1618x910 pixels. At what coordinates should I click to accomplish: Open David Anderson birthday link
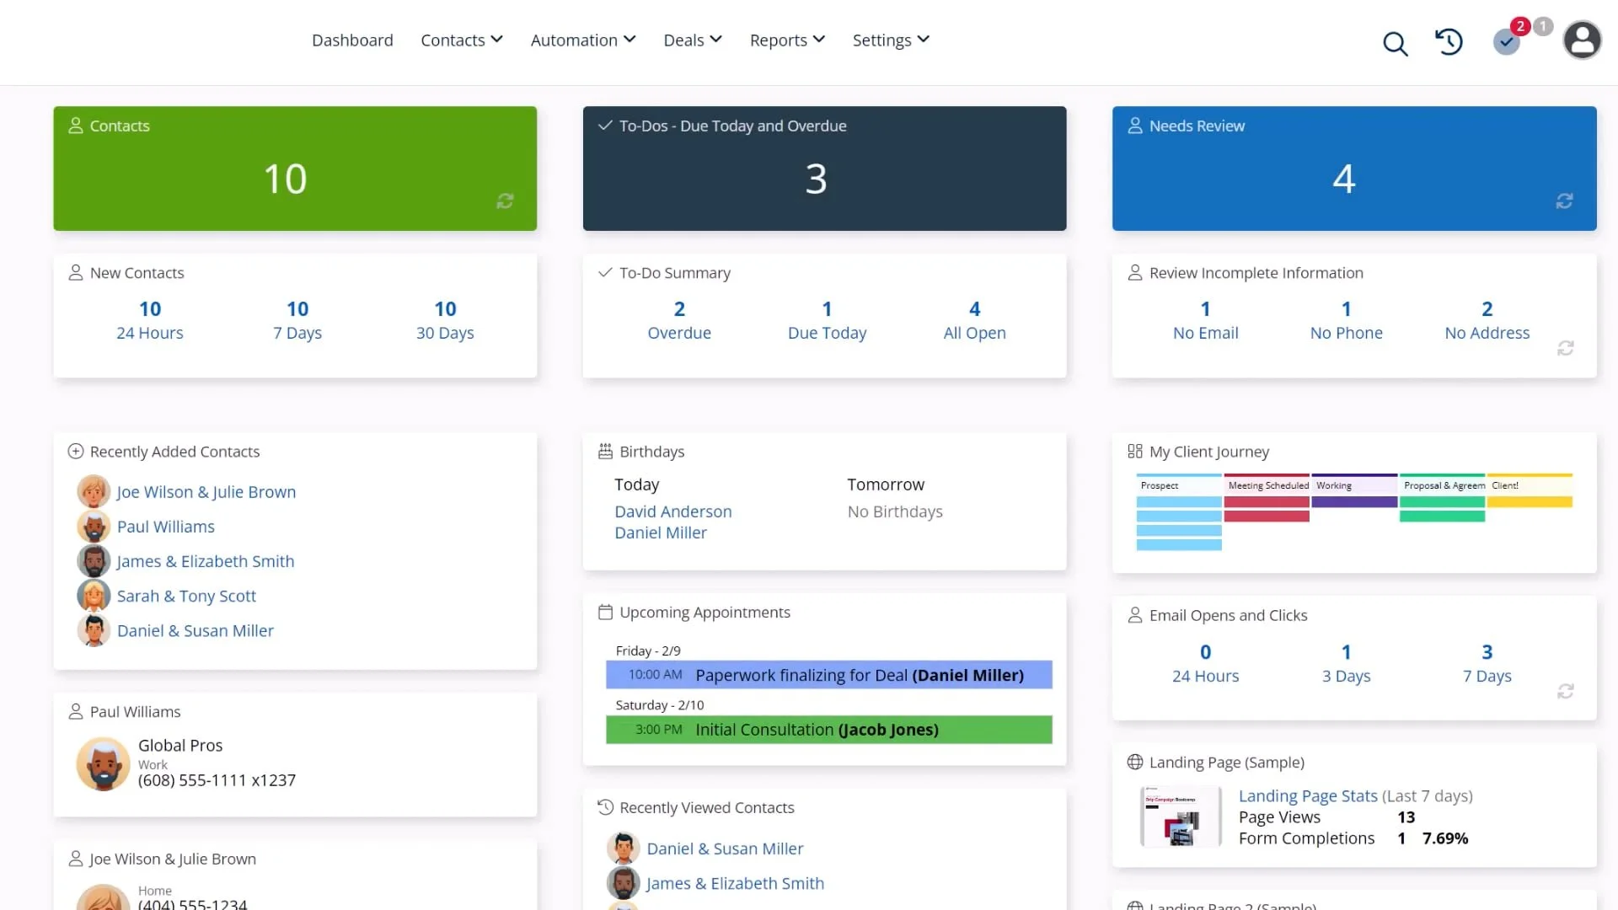pyautogui.click(x=672, y=511)
